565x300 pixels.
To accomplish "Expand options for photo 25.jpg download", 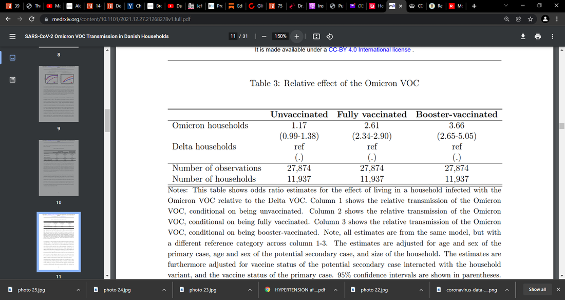I will click(x=78, y=290).
